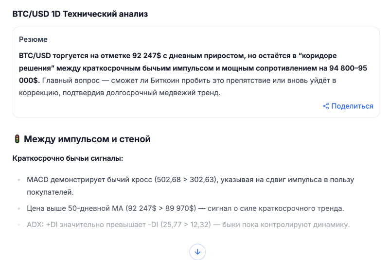Click the BTC/USD 1D Технический анализ title
389x269 pixels.
80,14
